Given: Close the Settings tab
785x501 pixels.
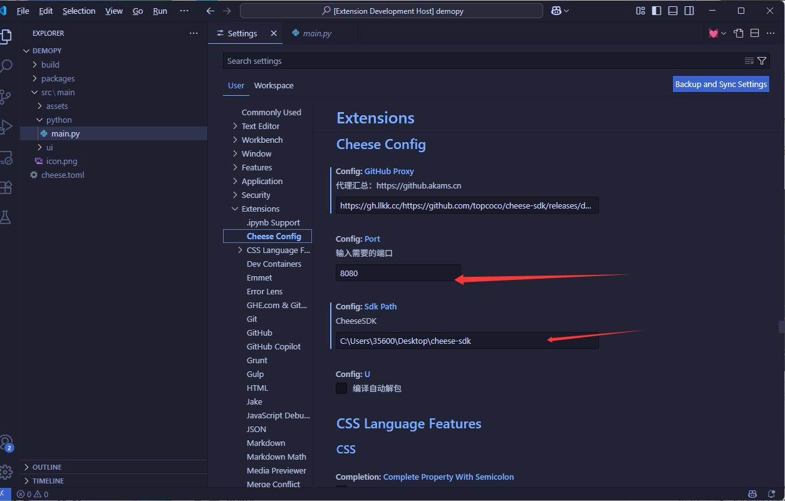Looking at the screenshot, I should coord(274,33).
